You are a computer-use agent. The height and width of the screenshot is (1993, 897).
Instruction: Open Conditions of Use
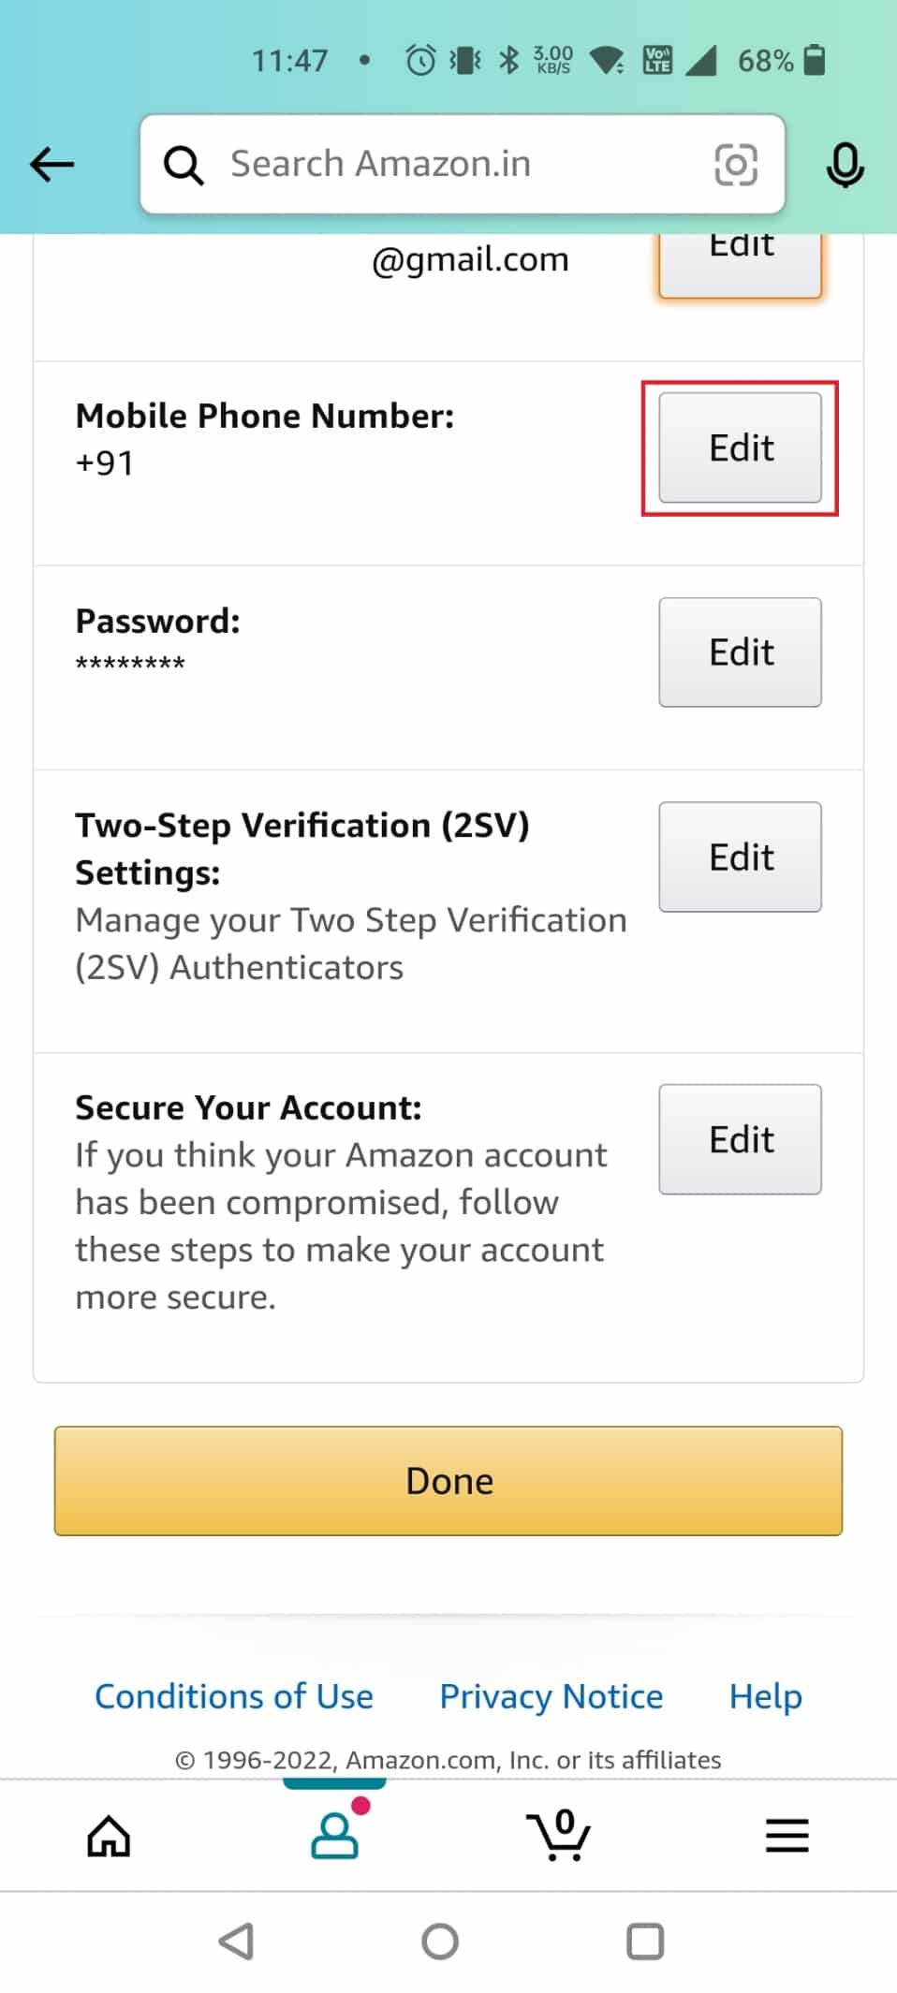pyautogui.click(x=233, y=1696)
